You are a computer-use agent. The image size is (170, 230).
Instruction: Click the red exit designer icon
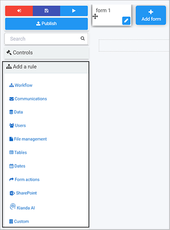19,11
